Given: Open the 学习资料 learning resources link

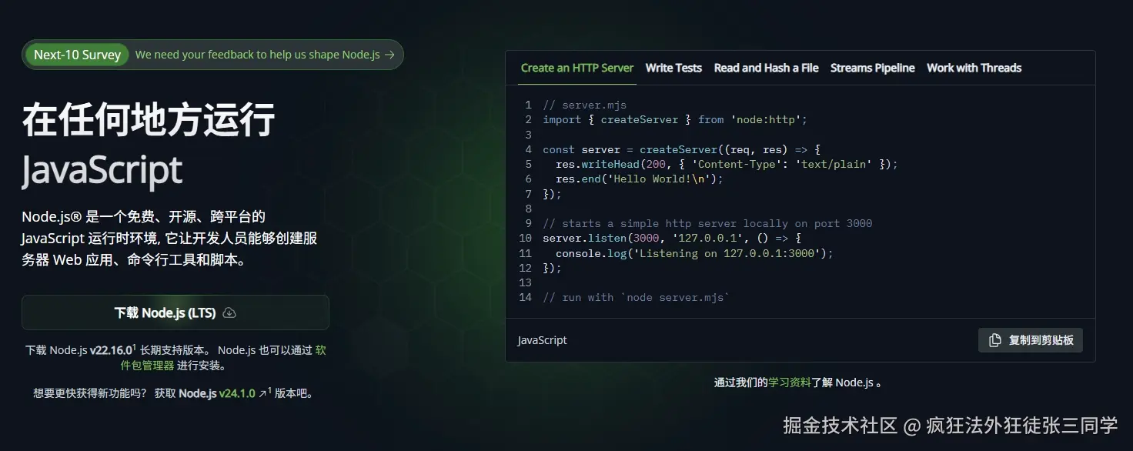Looking at the screenshot, I should (790, 382).
